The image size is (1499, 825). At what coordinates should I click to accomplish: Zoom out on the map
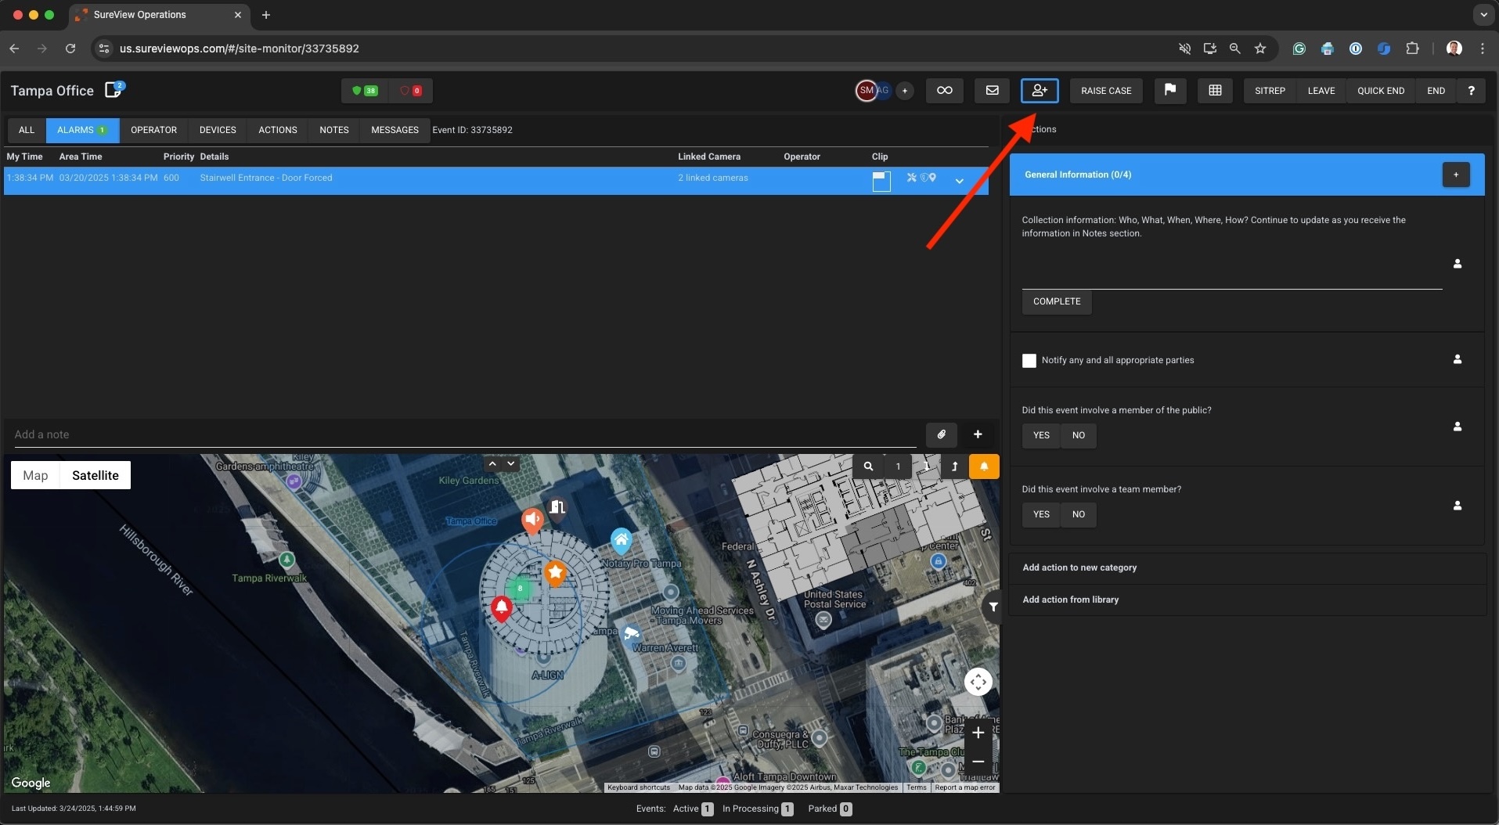coord(978,761)
